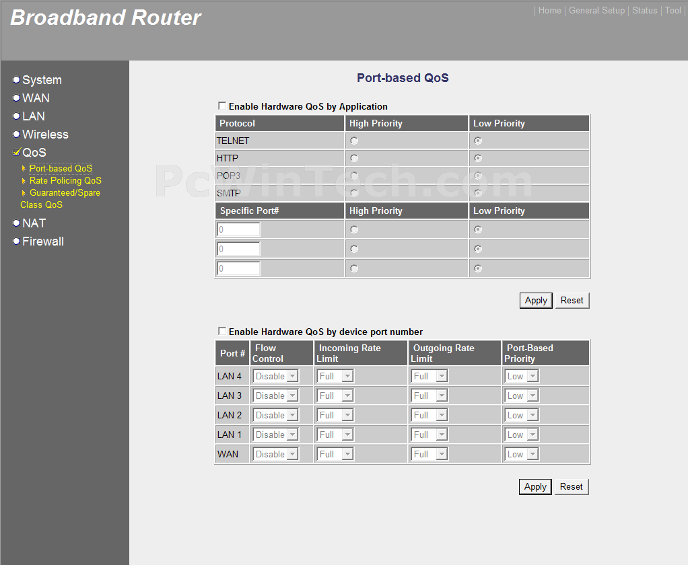Image resolution: width=688 pixels, height=565 pixels.
Task: Apply the application QoS settings
Action: [x=536, y=300]
